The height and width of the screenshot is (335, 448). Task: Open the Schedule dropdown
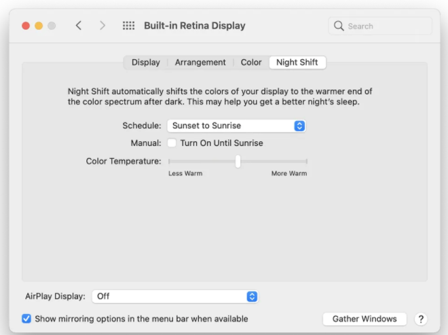click(x=236, y=126)
